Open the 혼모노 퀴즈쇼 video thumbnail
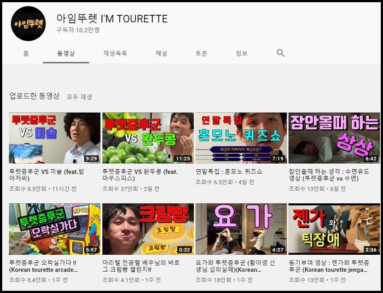The height and width of the screenshot is (293, 383). [241, 138]
